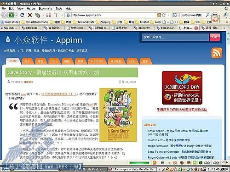
Task: Click the water drop site identity icon
Action: point(69,15)
